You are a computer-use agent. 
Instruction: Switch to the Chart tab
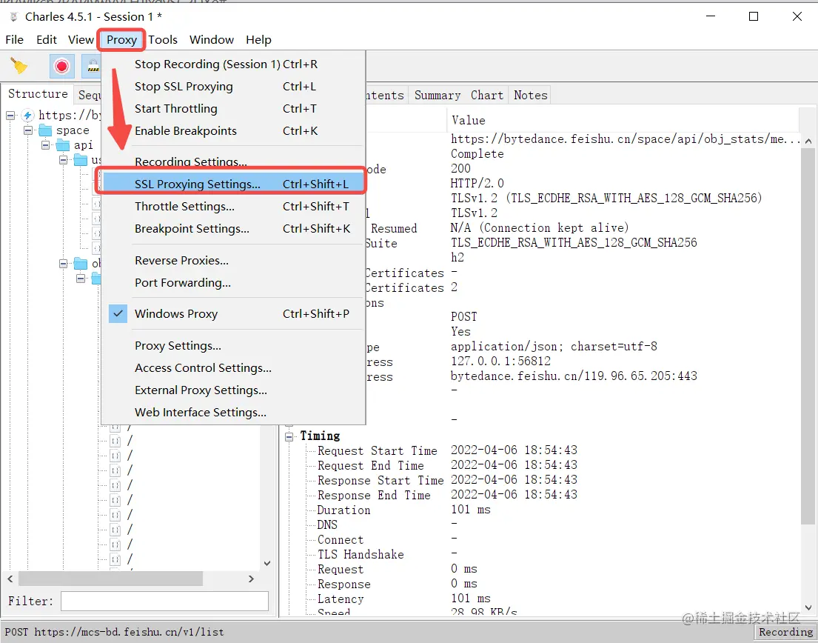(x=487, y=95)
